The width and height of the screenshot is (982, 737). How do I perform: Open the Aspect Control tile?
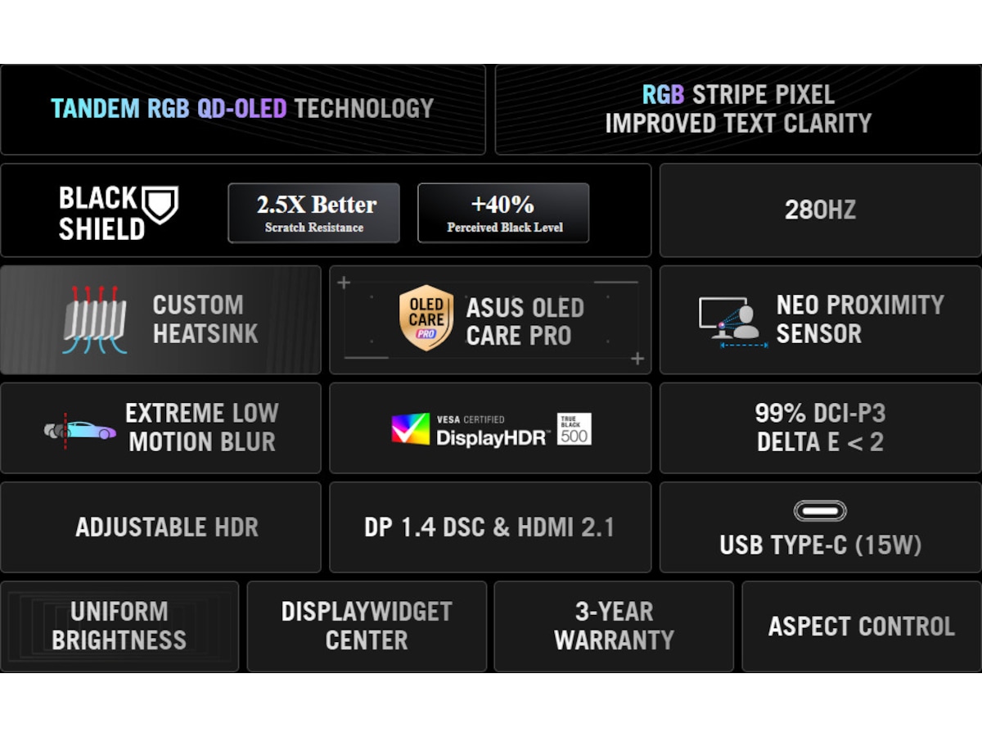pyautogui.click(x=862, y=626)
